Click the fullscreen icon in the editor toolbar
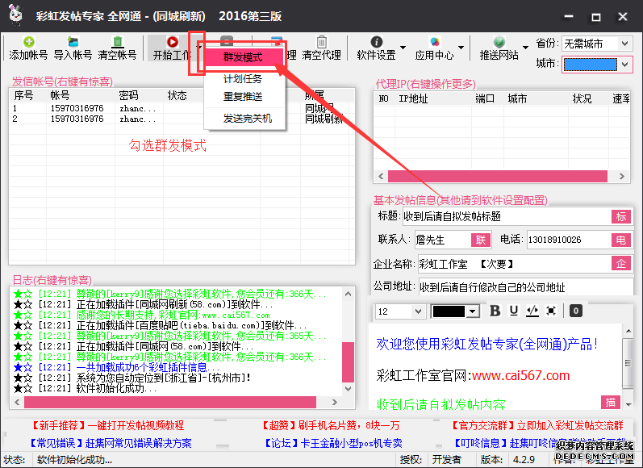This screenshot has height=468, width=643. pos(551,311)
